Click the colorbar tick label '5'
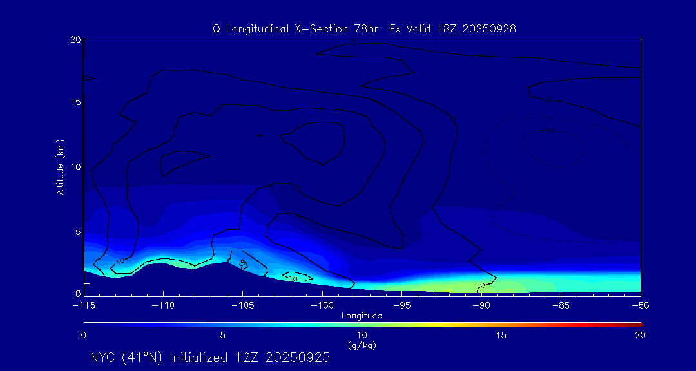 [x=222, y=335]
